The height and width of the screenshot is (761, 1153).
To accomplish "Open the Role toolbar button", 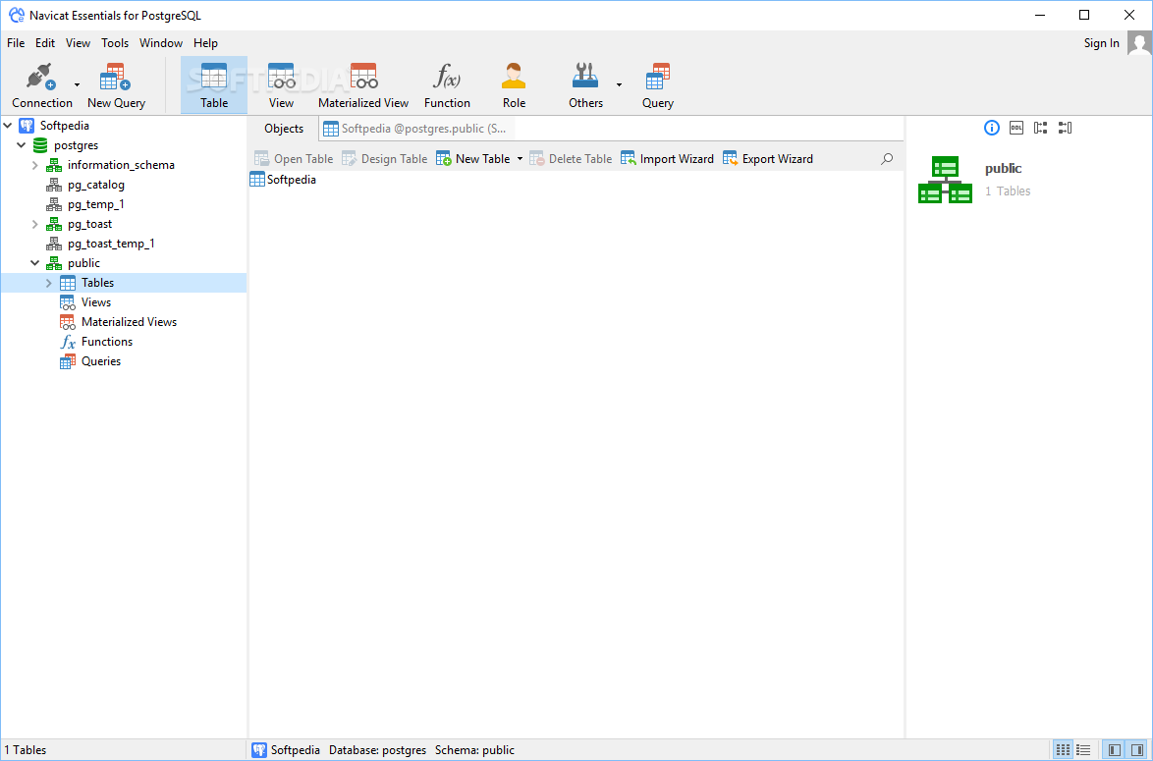I will point(514,86).
